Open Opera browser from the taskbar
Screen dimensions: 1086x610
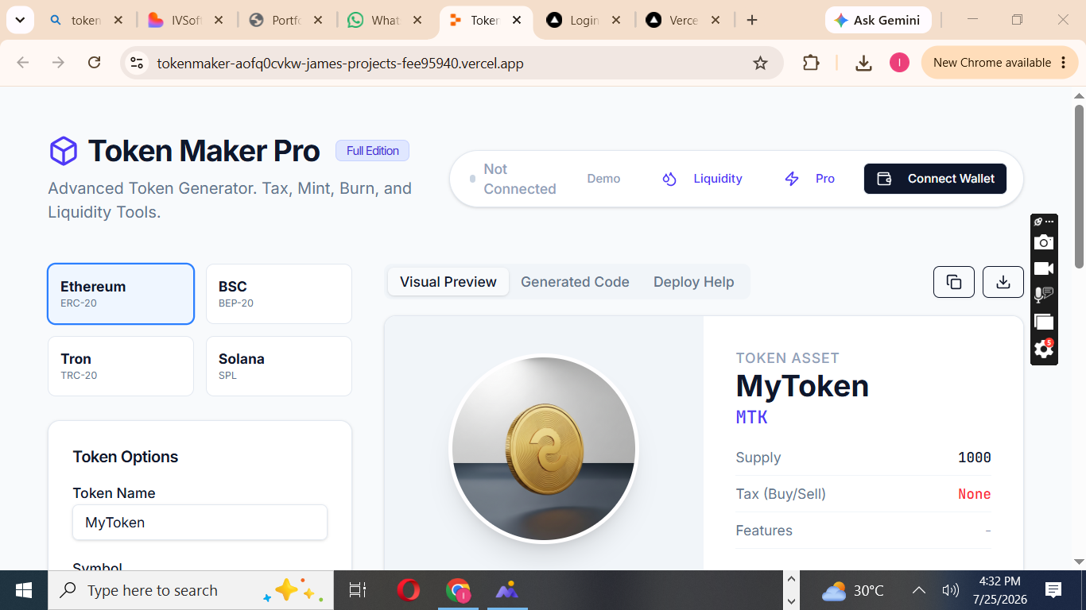point(409,590)
